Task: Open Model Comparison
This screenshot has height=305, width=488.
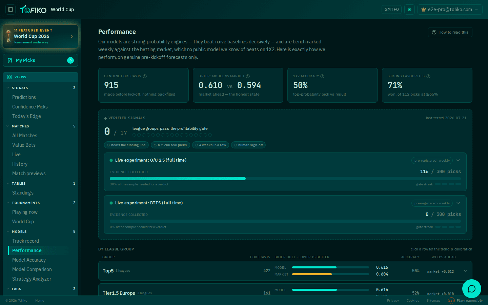Action: [32, 269]
